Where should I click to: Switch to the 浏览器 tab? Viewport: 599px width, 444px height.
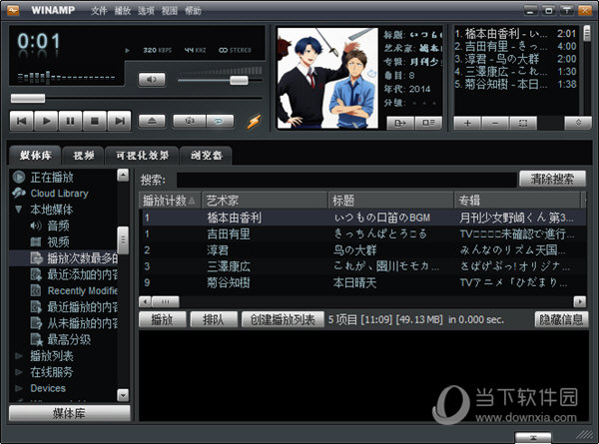coord(206,156)
